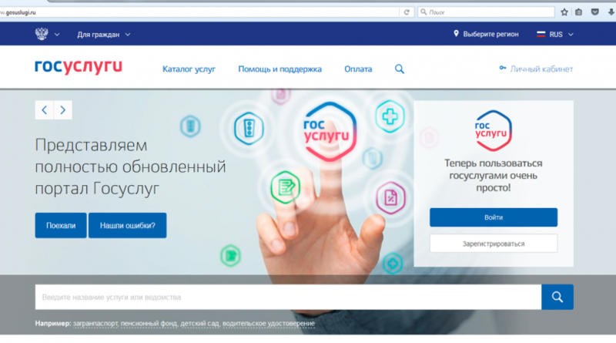Expand the emblem dropdown chevron

click(57, 35)
